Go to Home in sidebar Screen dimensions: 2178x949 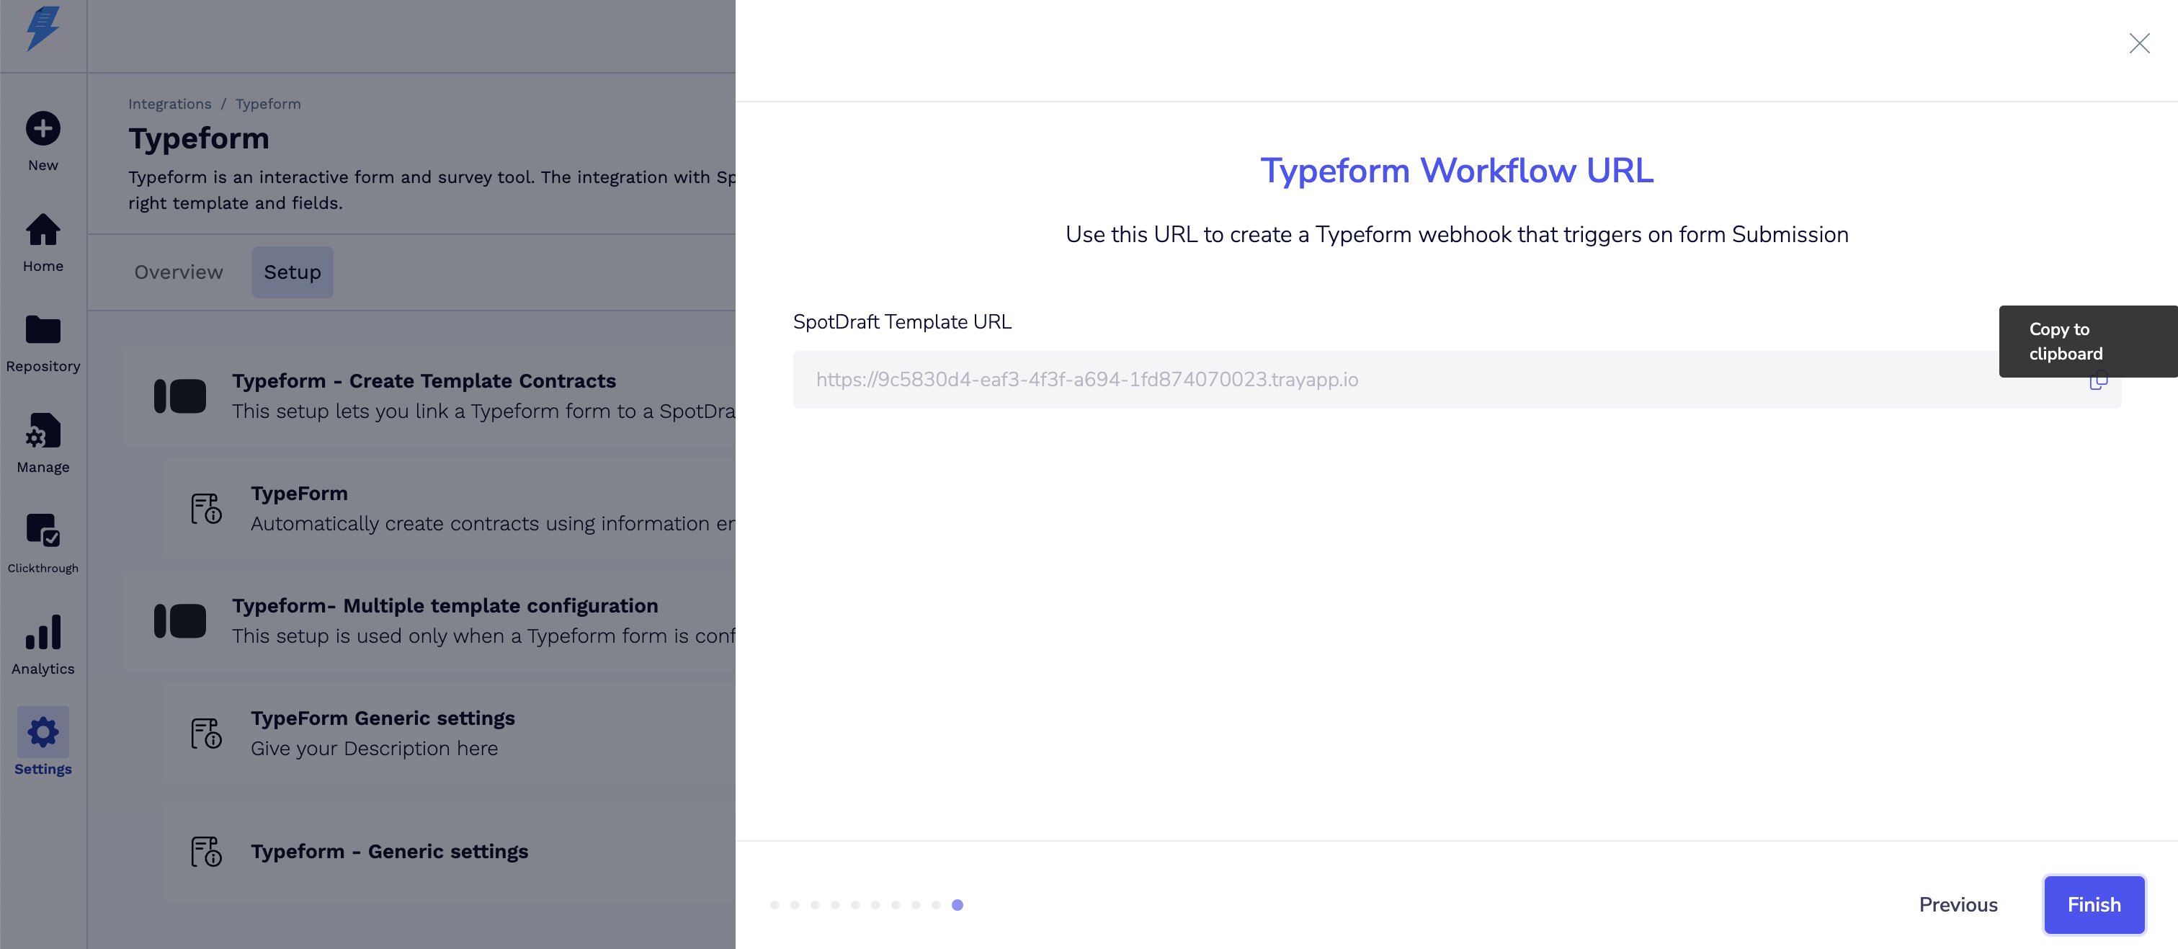pos(43,230)
